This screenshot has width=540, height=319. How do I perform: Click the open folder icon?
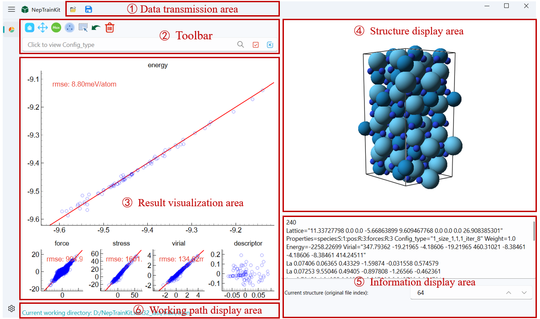coord(73,9)
